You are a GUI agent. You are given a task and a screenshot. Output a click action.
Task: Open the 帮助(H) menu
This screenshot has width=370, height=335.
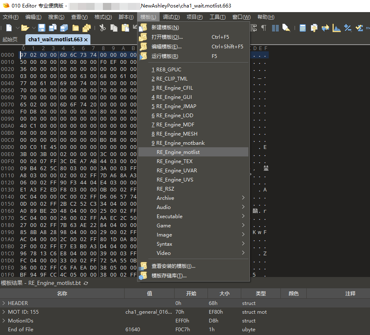266,17
